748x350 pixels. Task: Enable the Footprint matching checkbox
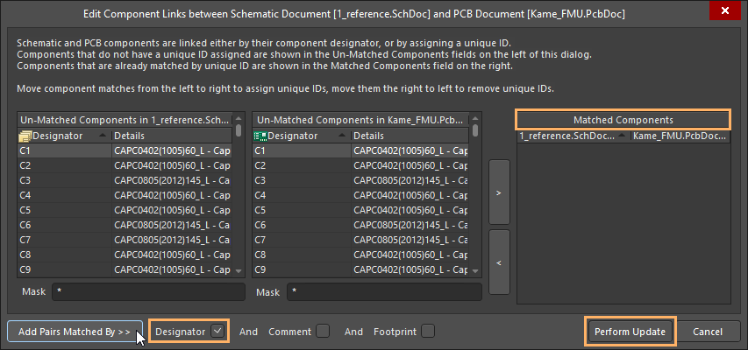tap(427, 332)
